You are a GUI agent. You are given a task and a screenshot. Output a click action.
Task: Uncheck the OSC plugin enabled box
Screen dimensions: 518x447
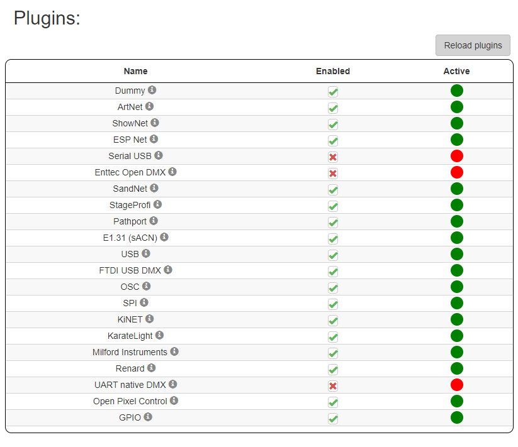333,288
